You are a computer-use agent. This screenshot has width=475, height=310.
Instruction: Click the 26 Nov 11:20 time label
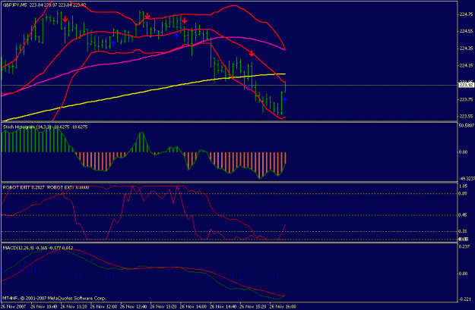coord(73,306)
